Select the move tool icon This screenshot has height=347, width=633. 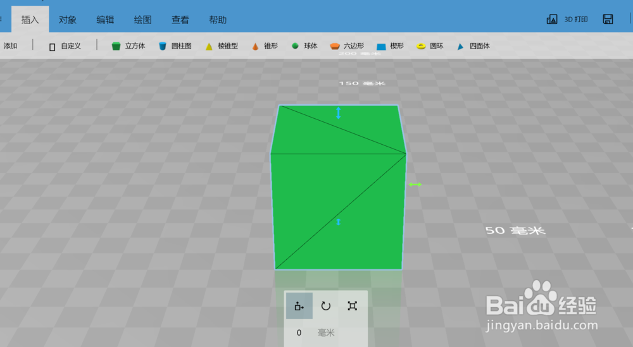(x=299, y=306)
